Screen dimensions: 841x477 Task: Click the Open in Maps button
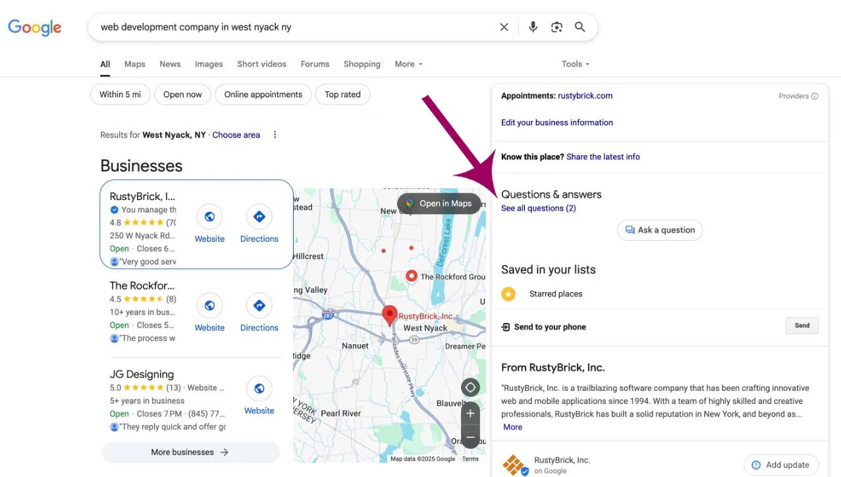click(439, 203)
